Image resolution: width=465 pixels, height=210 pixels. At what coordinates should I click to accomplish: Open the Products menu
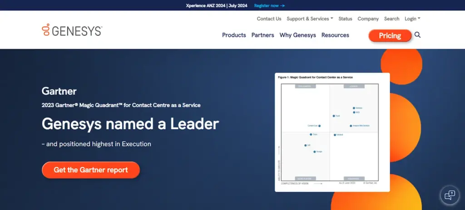[234, 35]
